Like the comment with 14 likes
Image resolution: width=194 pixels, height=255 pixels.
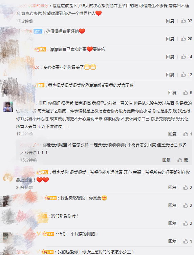point(186,57)
